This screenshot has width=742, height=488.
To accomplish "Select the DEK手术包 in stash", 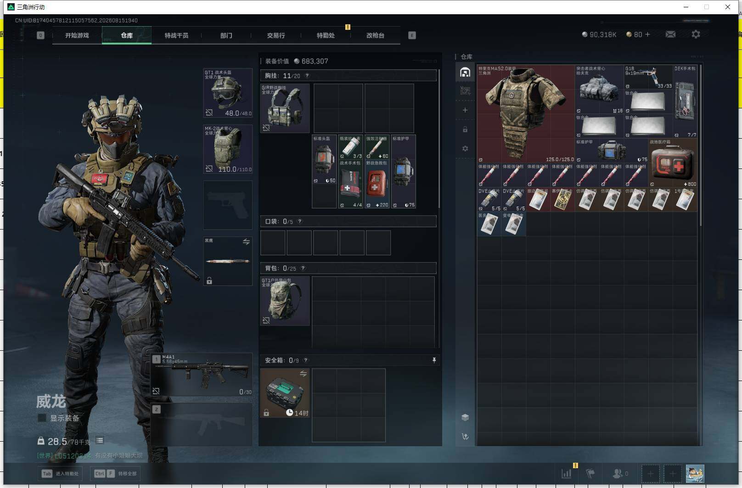I will 685,101.
